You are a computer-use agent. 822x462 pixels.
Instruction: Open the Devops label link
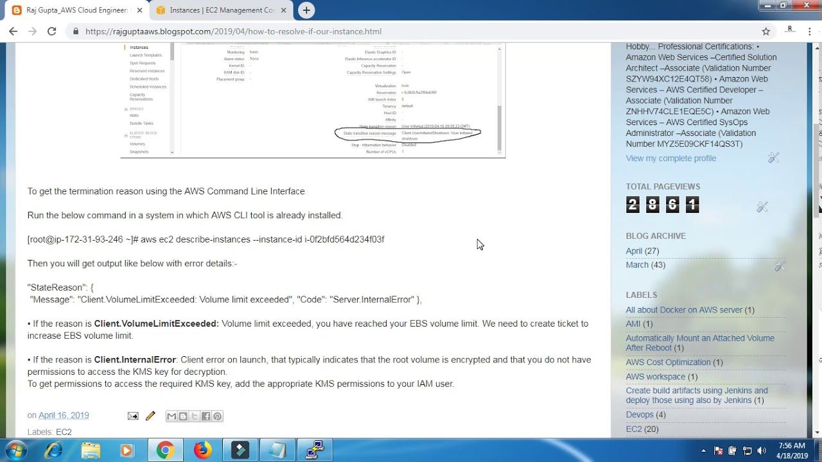point(640,415)
